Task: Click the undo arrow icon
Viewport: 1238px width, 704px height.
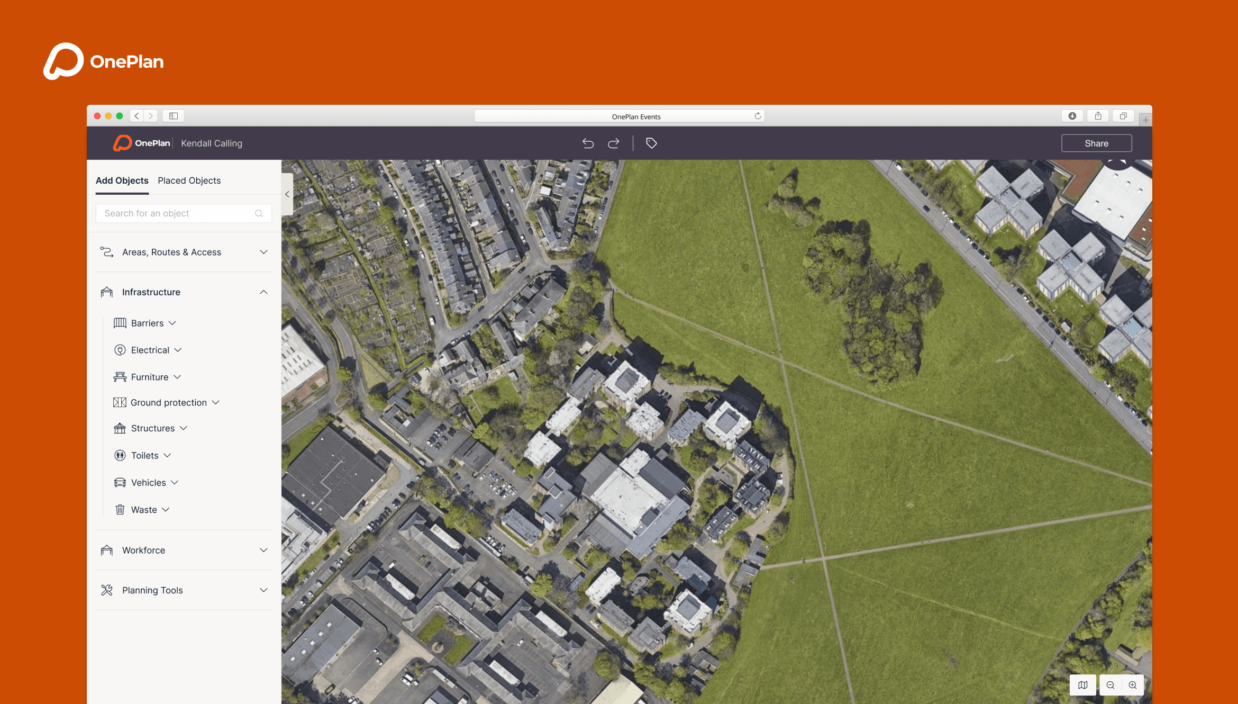Action: click(x=588, y=143)
